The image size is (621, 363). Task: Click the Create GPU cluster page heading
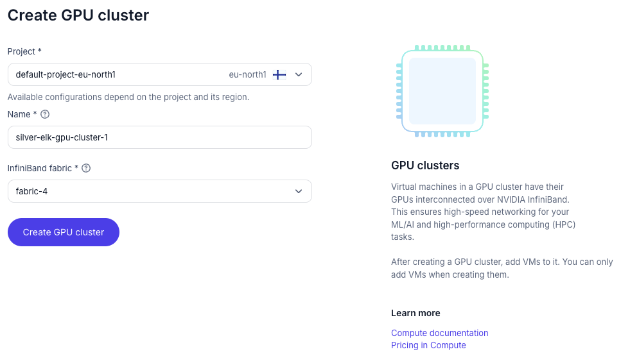pos(78,15)
